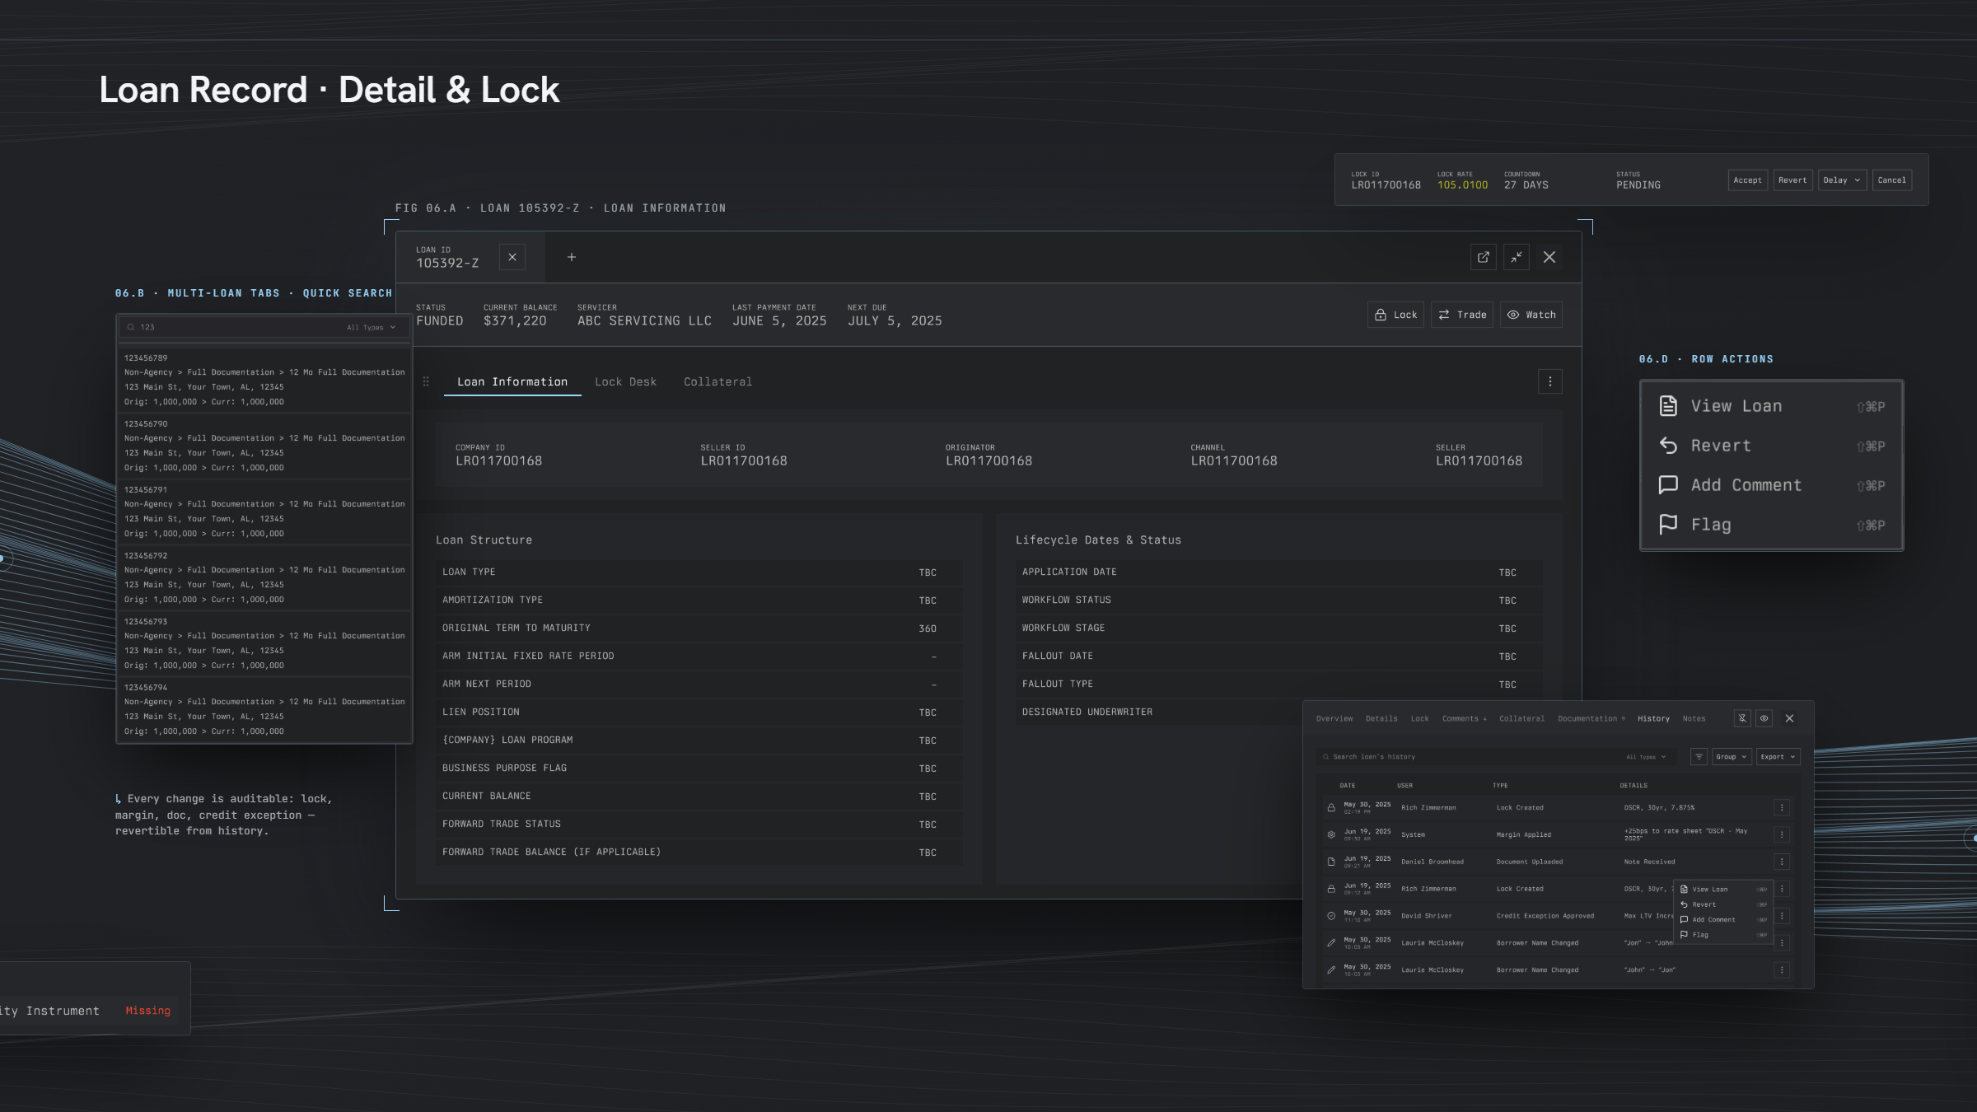Choose Add Comment in large Row Actions menu
1977x1112 pixels.
(x=1771, y=485)
